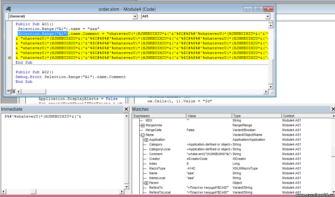The height and width of the screenshot is (198, 335).
Task: Click code window vertical scroll down arrow
Action: [271, 87]
